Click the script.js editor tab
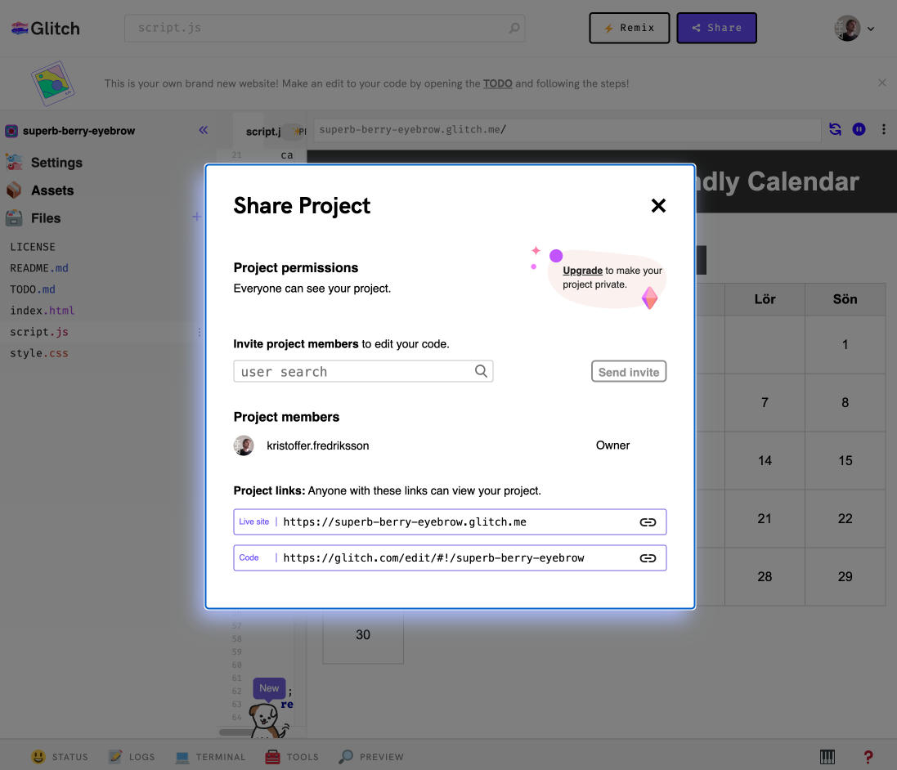Viewport: 897px width, 770px height. (x=263, y=132)
